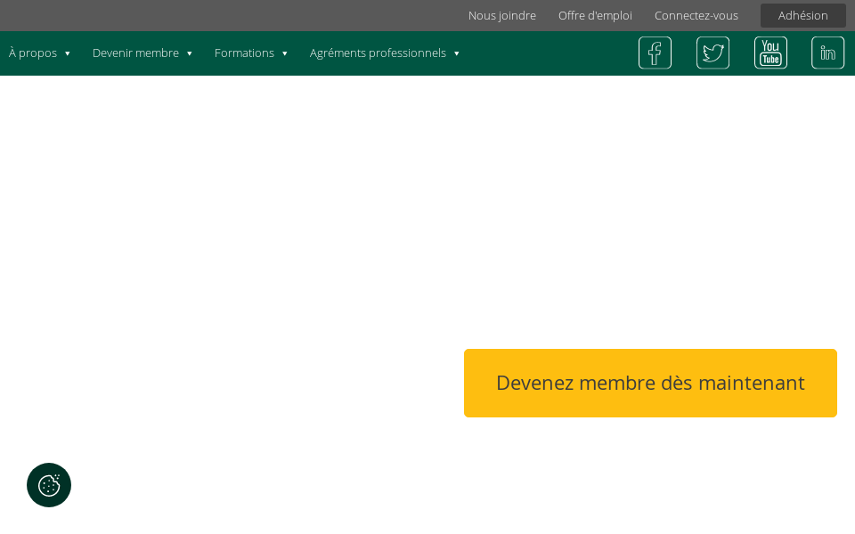The height and width of the screenshot is (534, 855).
Task: Log in via the Connectez-vous link
Action: 696,15
